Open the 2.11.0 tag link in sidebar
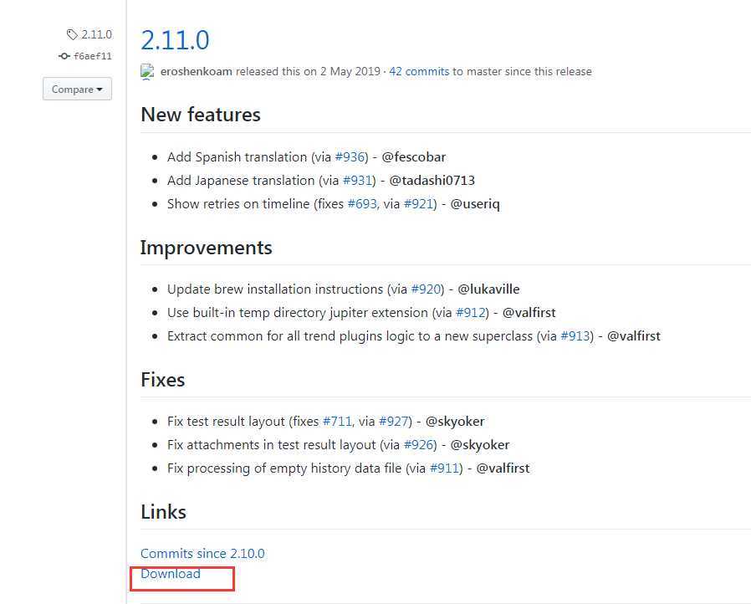 96,34
